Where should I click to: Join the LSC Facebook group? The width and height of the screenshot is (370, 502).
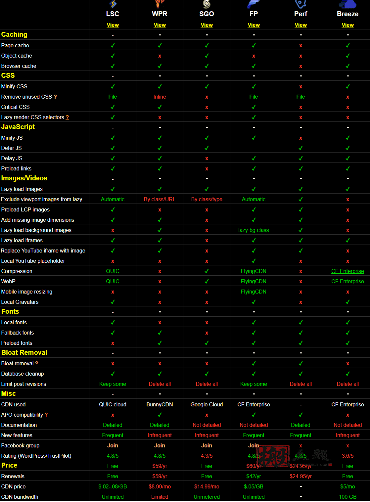(113, 445)
